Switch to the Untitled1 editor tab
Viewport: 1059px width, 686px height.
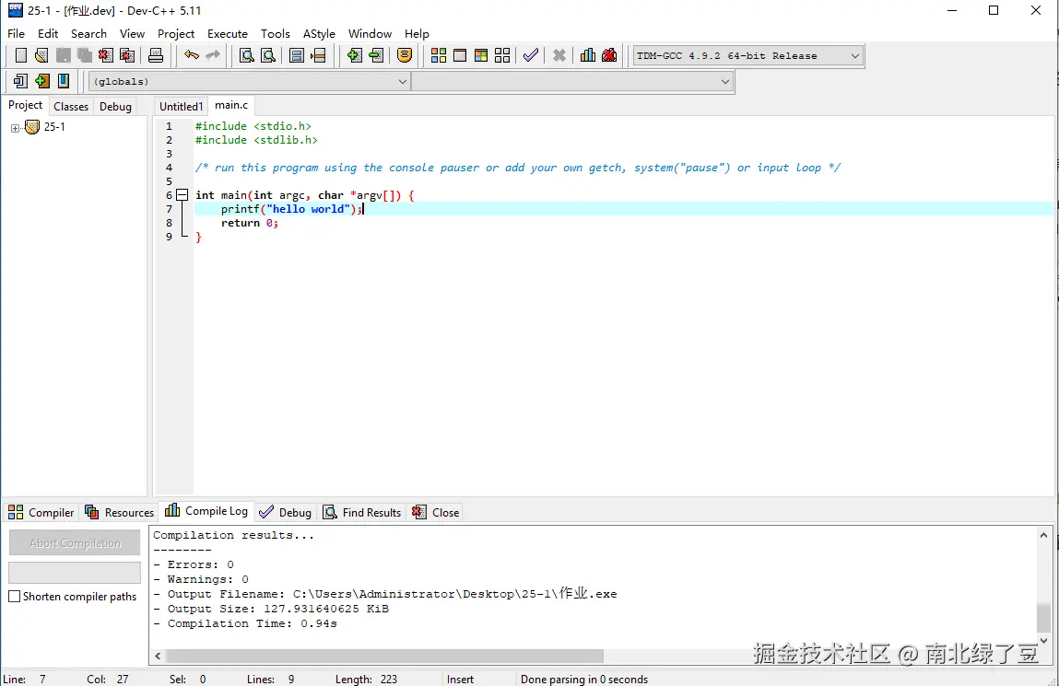click(181, 107)
